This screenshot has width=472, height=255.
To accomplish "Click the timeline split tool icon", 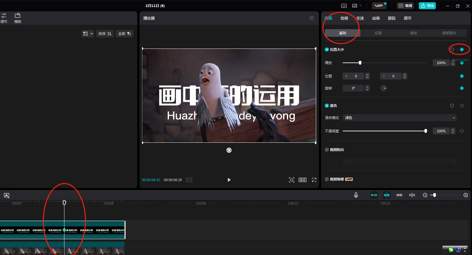I will 7,195.
